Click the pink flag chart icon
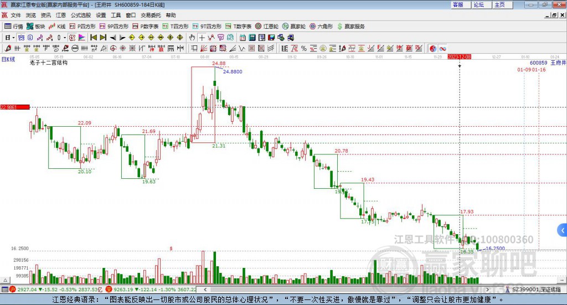Image resolution: width=567 pixels, height=305 pixels. [82, 38]
